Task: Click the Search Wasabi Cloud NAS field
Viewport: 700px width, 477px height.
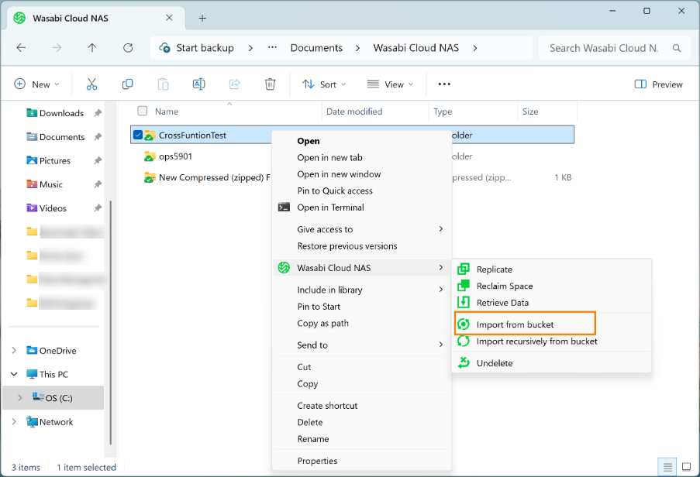Action: [x=604, y=48]
